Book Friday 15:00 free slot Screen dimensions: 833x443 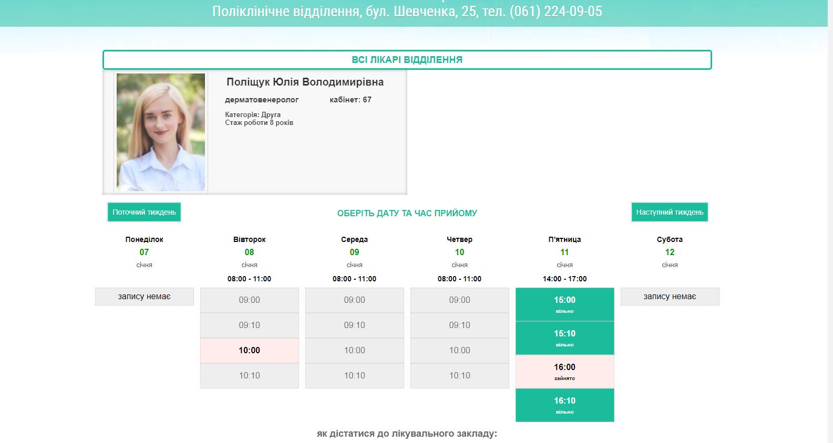coord(564,304)
